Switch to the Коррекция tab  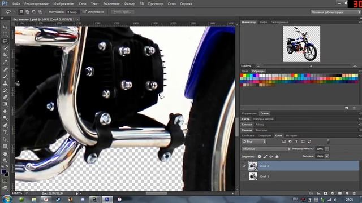pyautogui.click(x=249, y=113)
